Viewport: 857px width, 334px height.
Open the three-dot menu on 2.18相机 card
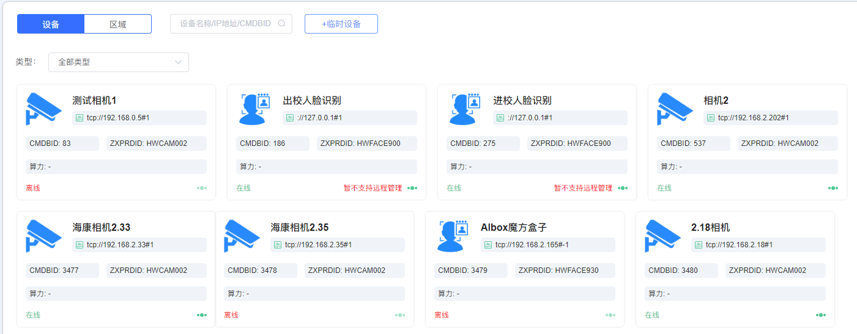coord(821,315)
